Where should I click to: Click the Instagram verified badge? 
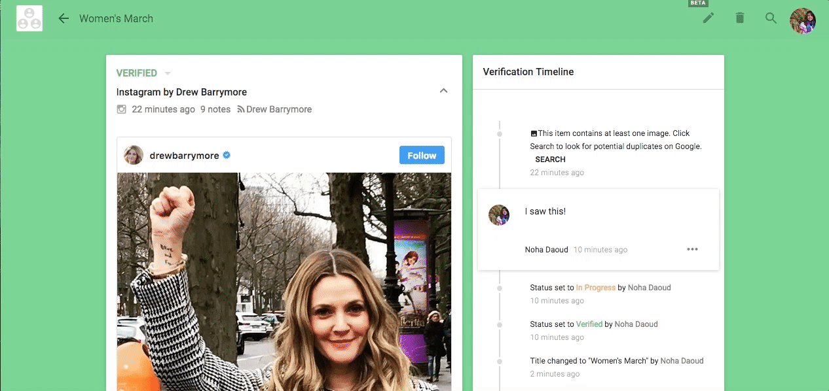coord(227,155)
